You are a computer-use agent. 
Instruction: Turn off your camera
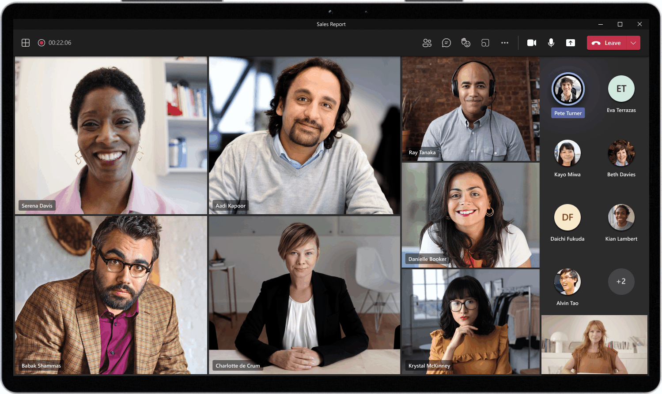[531, 43]
